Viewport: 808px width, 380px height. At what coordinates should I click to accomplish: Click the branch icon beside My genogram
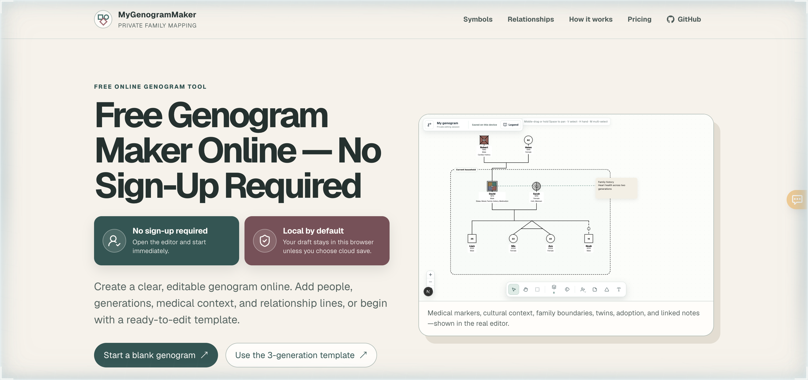(x=429, y=125)
